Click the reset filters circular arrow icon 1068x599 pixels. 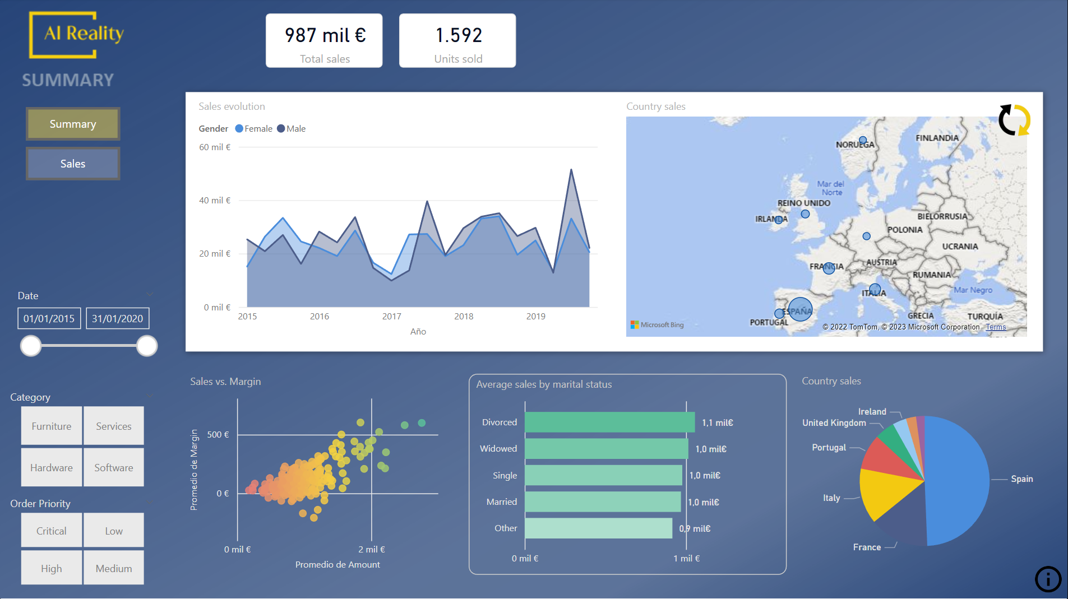1014,120
